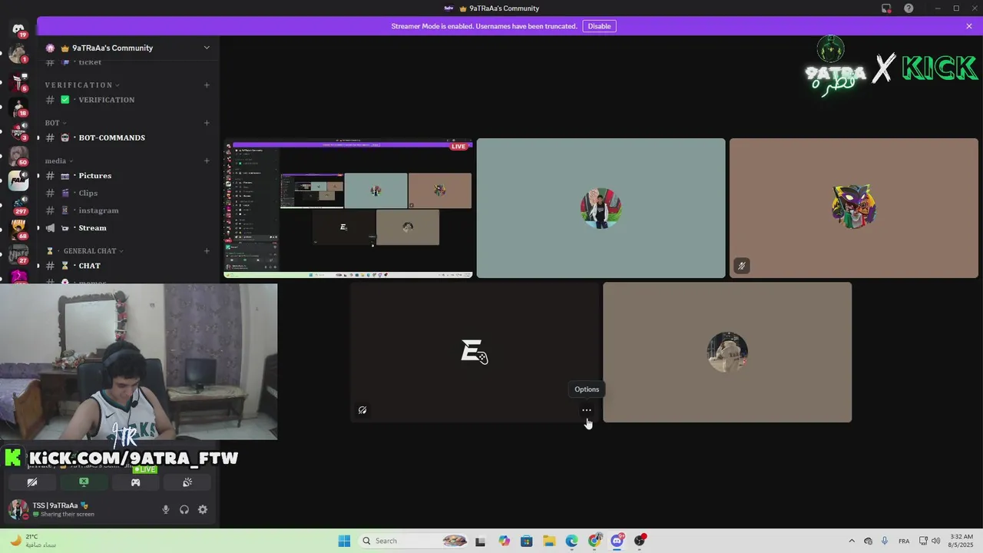Open Options three-dots on EA tile
The image size is (983, 553).
[587, 410]
